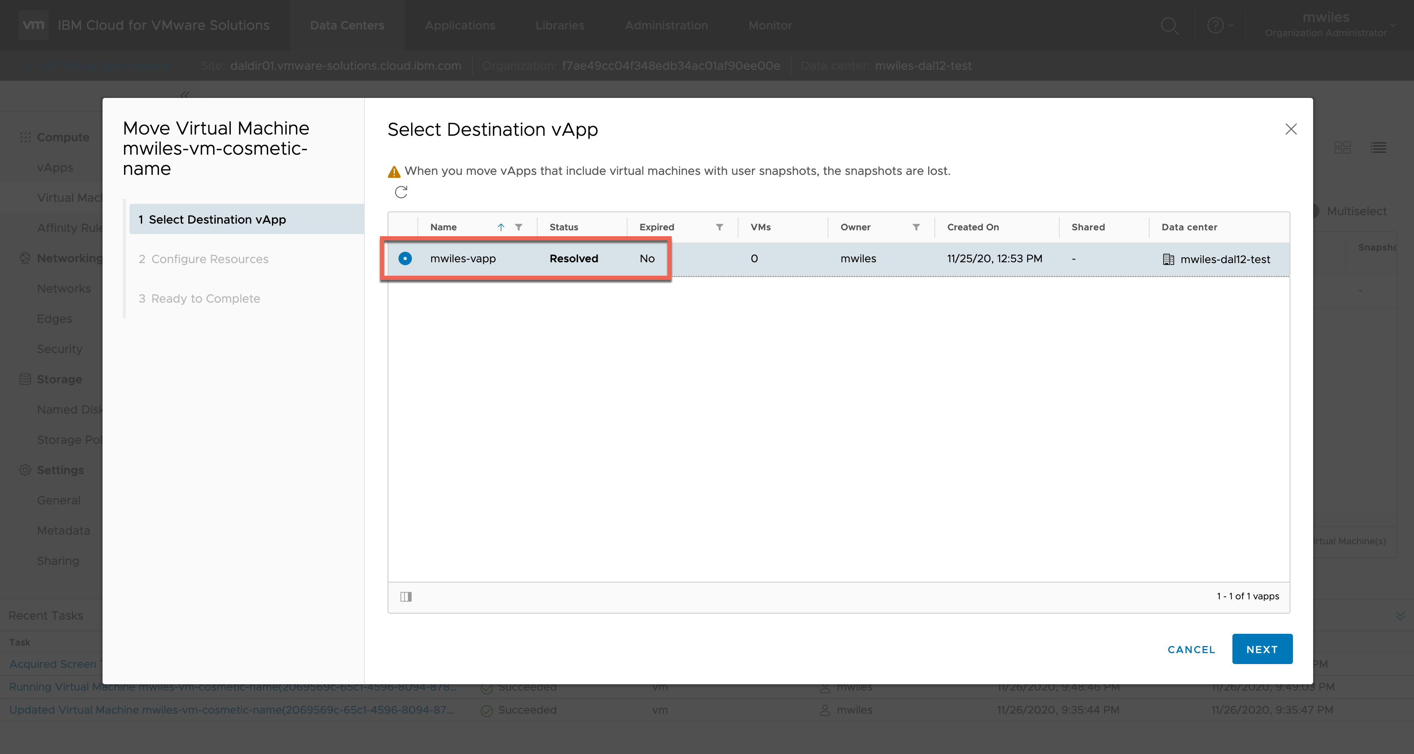Open the Data Centers menu

347,25
